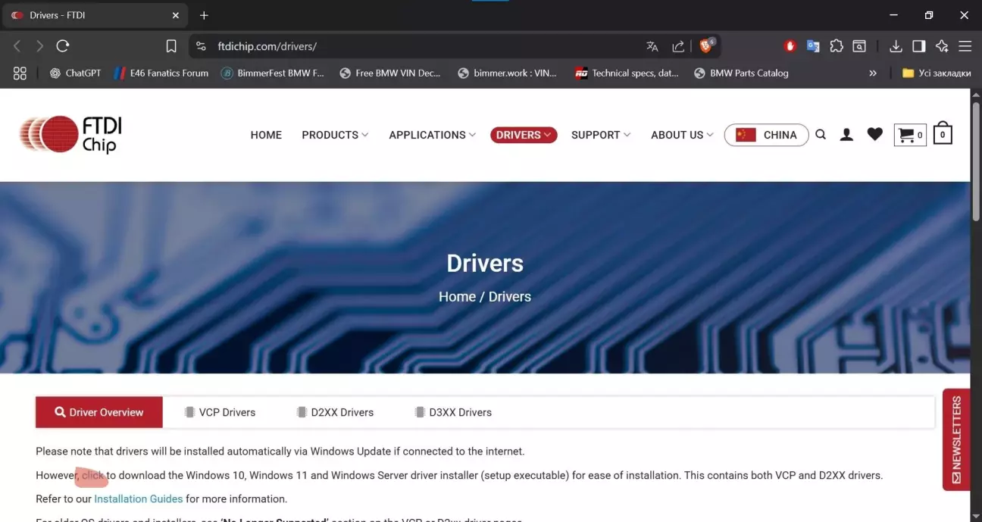Click the translate page icon
Viewport: 982px width, 522px height.
point(652,46)
